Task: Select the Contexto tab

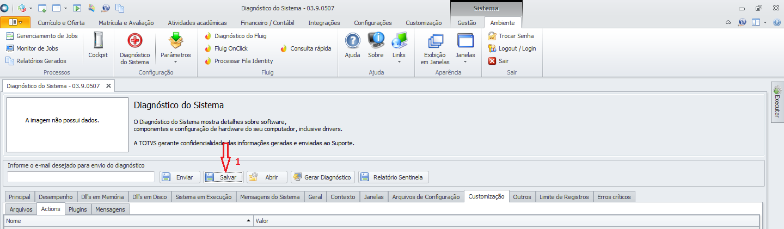Action: pyautogui.click(x=343, y=197)
